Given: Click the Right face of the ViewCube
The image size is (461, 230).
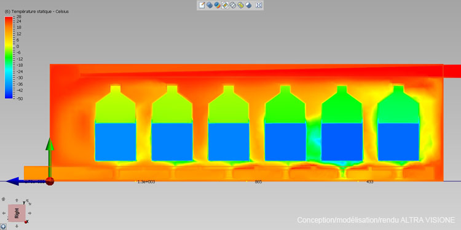Looking at the screenshot, I should coord(17,213).
